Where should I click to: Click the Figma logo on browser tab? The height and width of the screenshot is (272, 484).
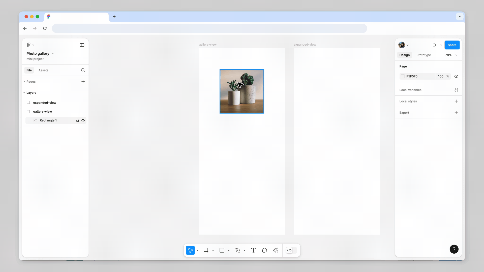49,17
